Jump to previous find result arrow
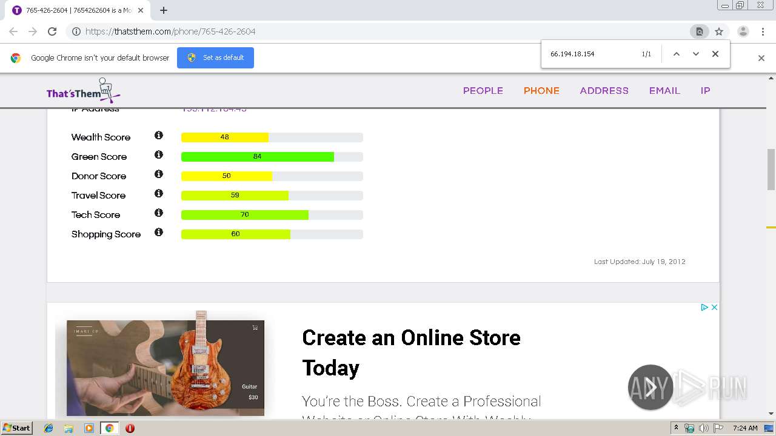Image resolution: width=776 pixels, height=436 pixels. pyautogui.click(x=677, y=54)
